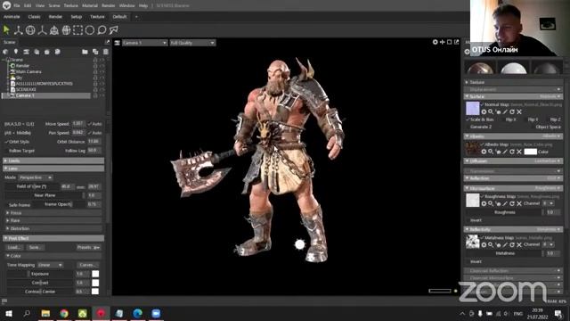Viewport: 570px width, 321px height.
Task: Choose the rotate sphere gizmo tool
Action: (30, 30)
